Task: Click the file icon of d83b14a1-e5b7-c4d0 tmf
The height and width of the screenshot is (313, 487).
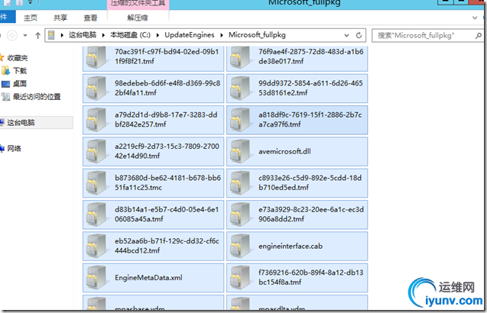Action: [96, 215]
